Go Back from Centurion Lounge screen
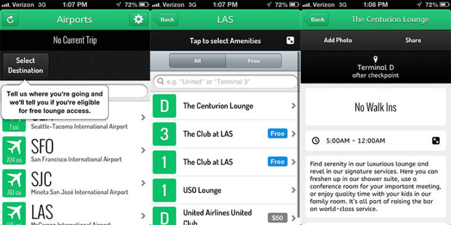Image resolution: width=451 pixels, height=225 pixels. click(x=316, y=20)
